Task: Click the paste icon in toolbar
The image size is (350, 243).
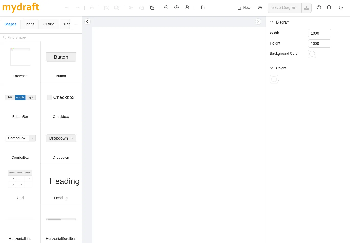Action: 152,8
